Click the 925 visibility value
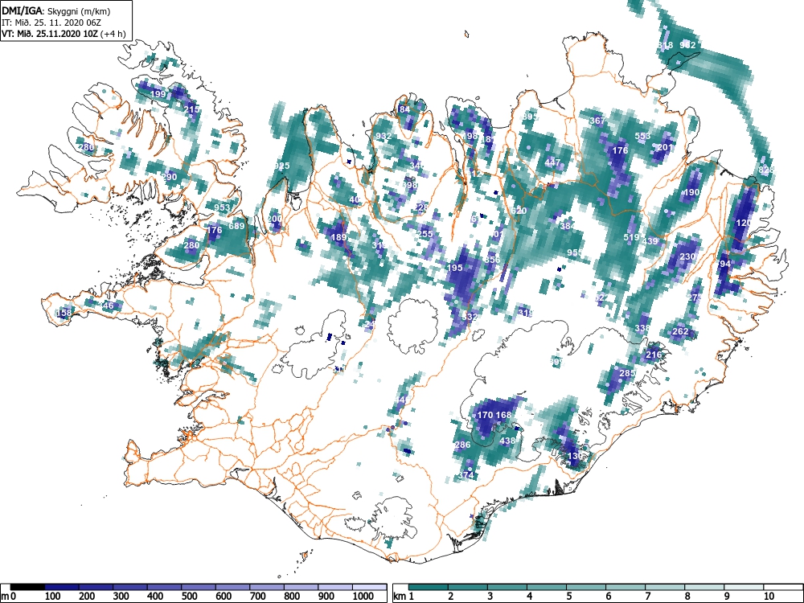Viewport: 804px width, 603px height. pos(282,166)
